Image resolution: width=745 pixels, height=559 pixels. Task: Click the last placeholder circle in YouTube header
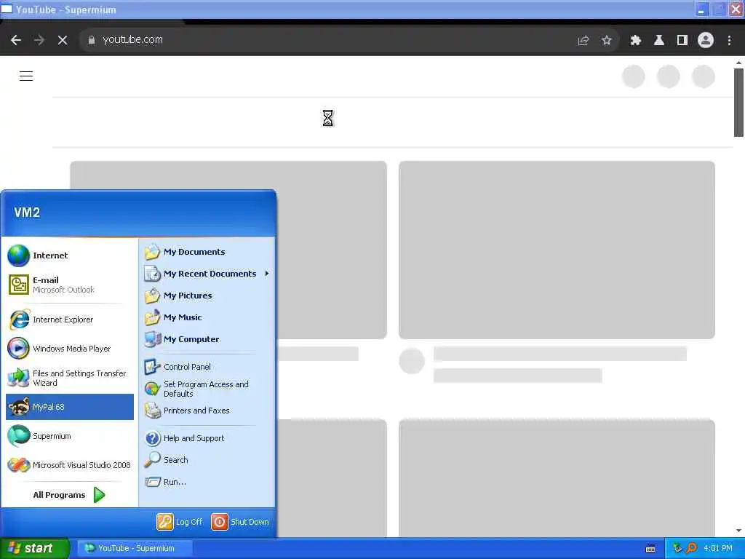tap(704, 76)
